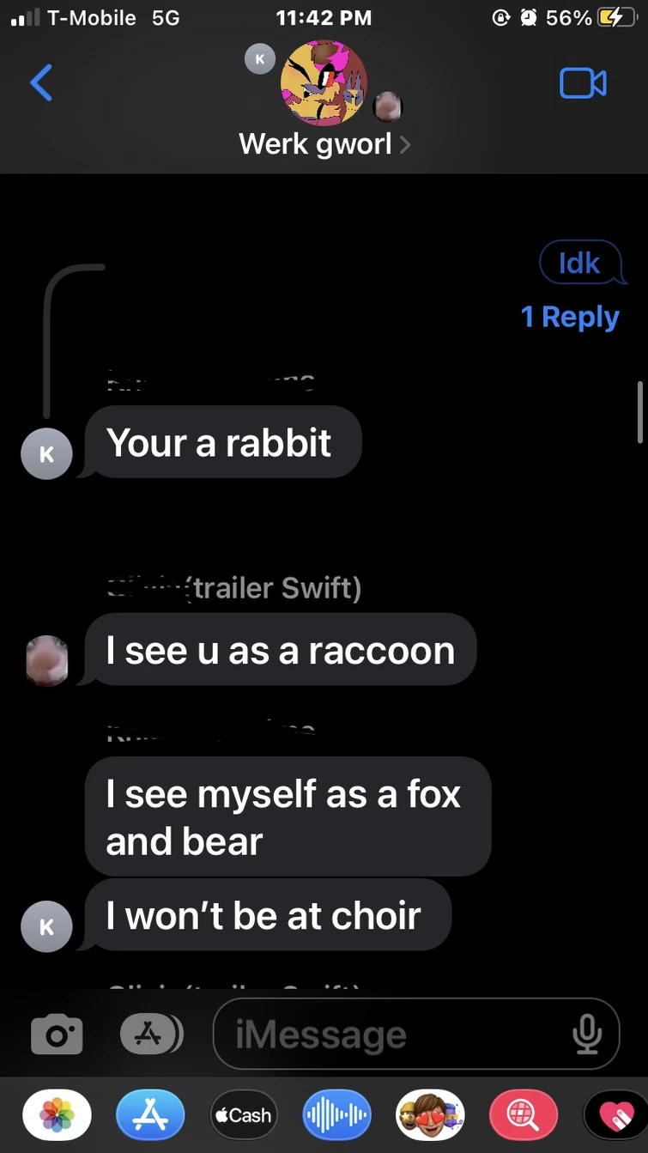The image size is (648, 1153).
Task: Tap the microphone dictation icon
Action: pos(587,1035)
